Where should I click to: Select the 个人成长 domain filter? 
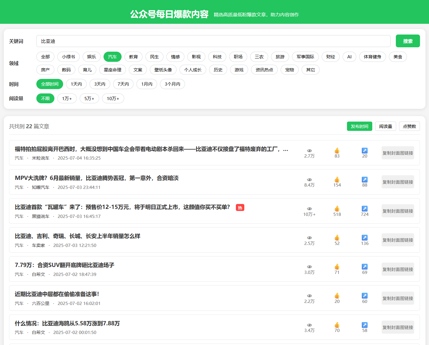[x=193, y=70]
